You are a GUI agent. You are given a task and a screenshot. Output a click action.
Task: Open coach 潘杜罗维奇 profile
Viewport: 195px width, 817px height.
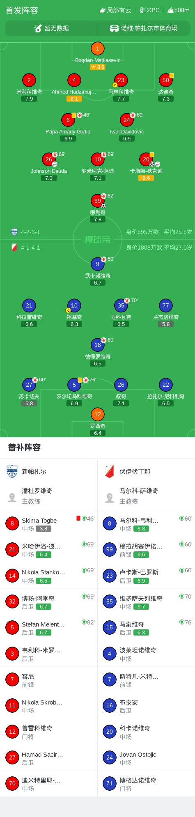(x=49, y=496)
